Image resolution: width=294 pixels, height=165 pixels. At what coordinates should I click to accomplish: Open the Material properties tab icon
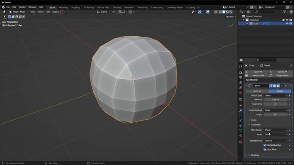pyautogui.click(x=241, y=136)
